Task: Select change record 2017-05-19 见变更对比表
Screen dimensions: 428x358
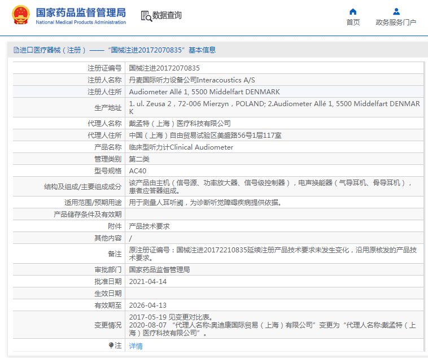Action: click(171, 317)
